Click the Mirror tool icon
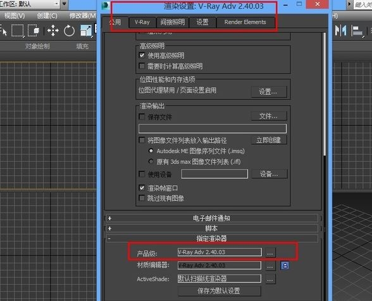Screen dimensions: 372x301 340,30
